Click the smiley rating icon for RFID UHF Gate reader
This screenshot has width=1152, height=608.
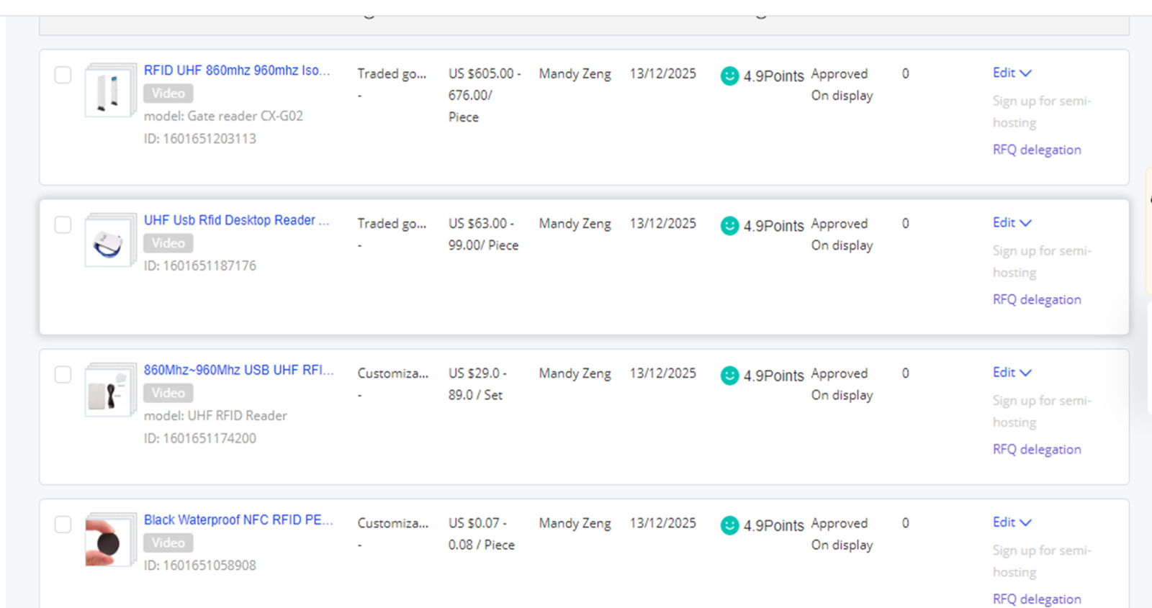pyautogui.click(x=729, y=76)
